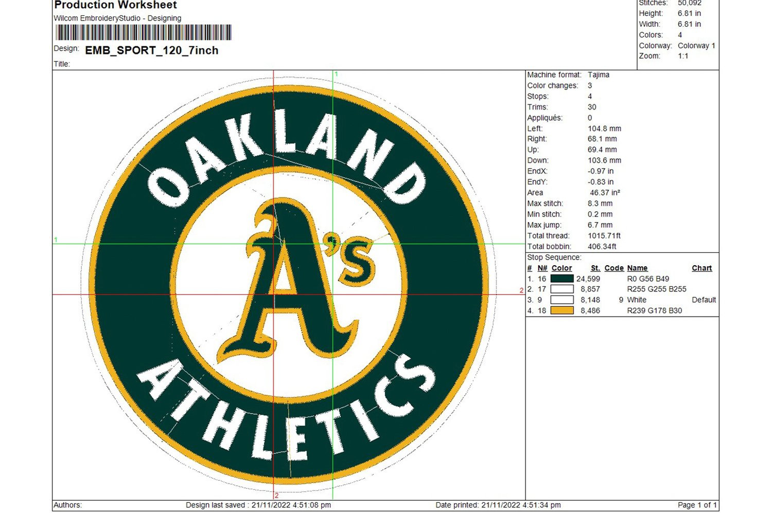Click the dark green color swatch in row 1
Image resolution: width=772 pixels, height=513 pixels.
point(562,279)
